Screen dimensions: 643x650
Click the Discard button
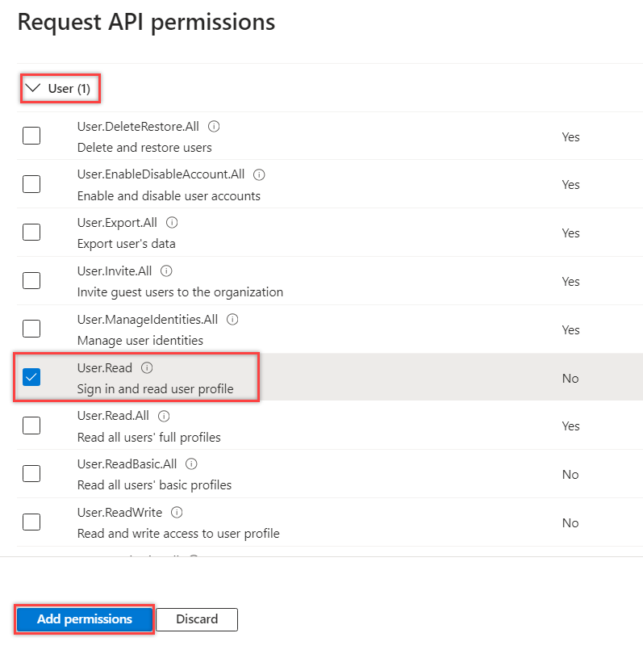click(x=197, y=619)
